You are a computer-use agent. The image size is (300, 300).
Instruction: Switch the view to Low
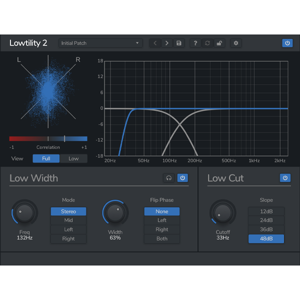[73, 158]
